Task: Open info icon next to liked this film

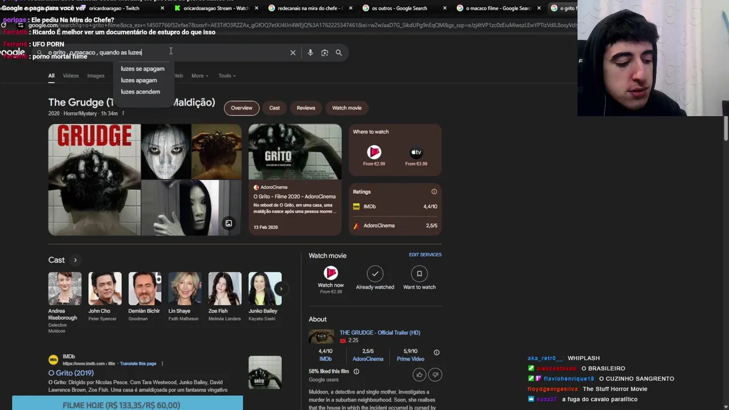Action: pos(356,371)
